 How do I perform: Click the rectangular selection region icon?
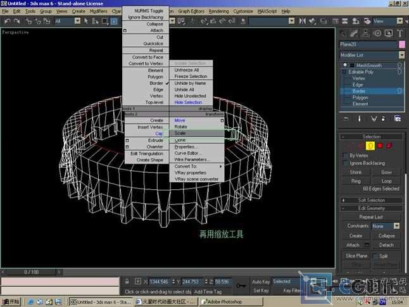[x=105, y=21]
